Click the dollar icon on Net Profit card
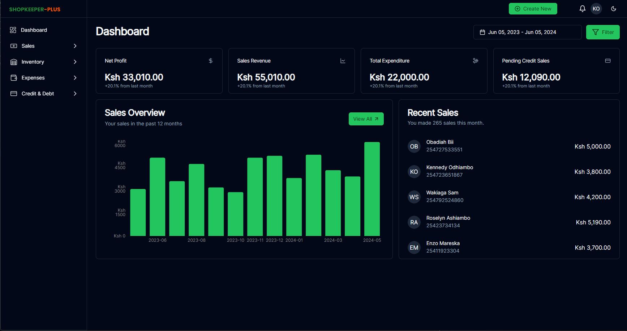 211,61
